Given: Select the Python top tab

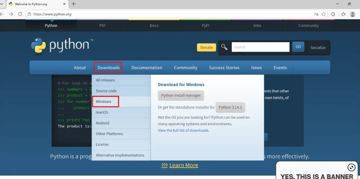Looking at the screenshot, I should pyautogui.click(x=51, y=25).
